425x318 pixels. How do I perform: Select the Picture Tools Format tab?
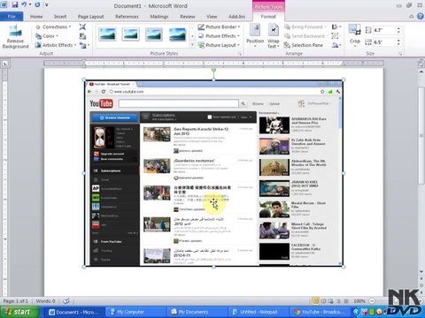(x=268, y=17)
